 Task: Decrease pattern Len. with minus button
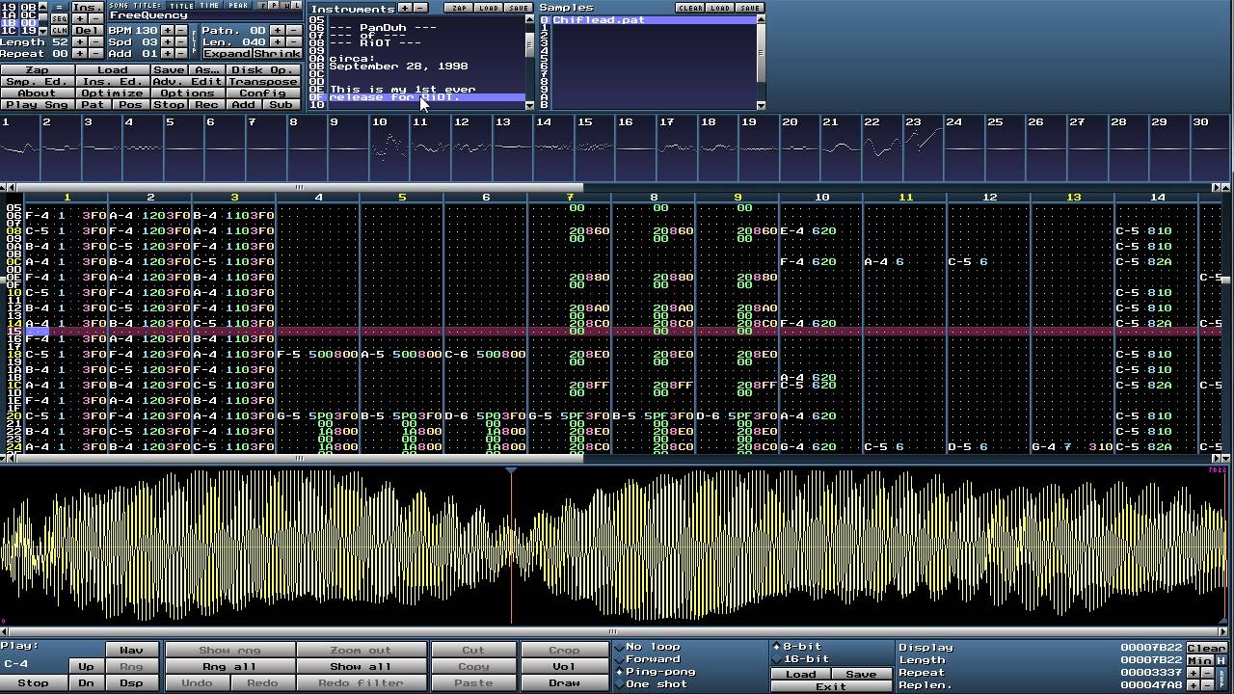tap(294, 42)
